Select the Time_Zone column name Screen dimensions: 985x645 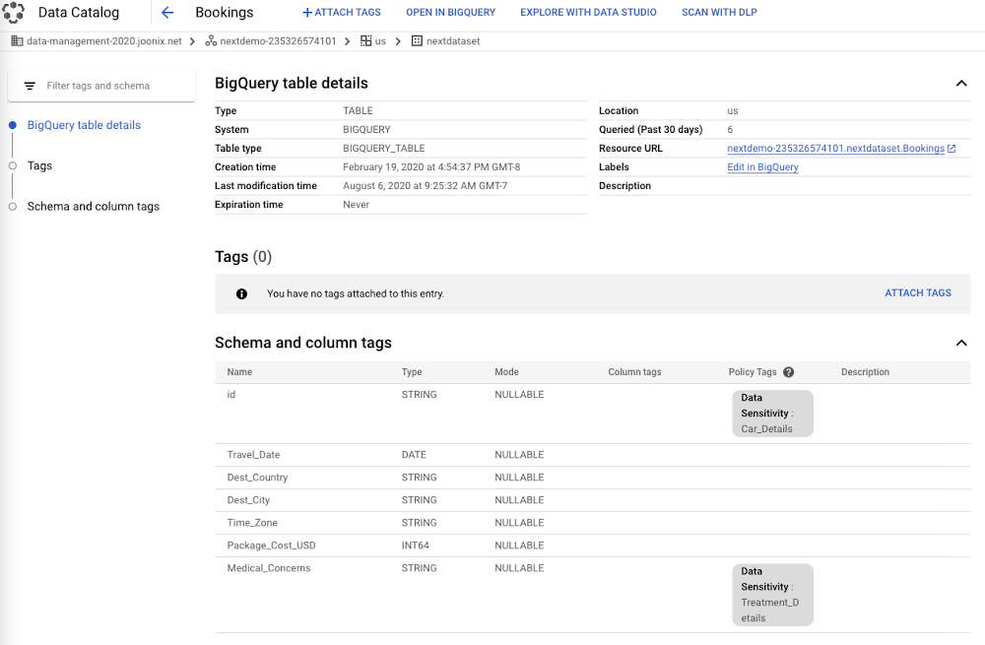tap(252, 523)
